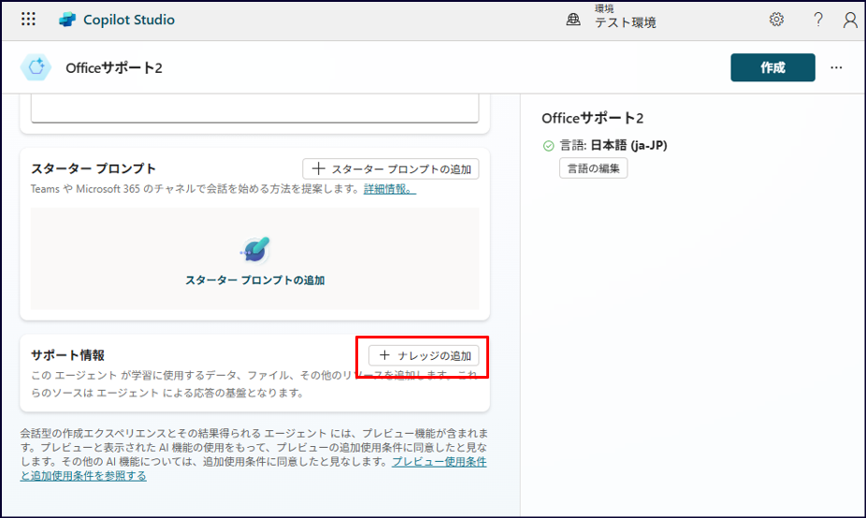
Task: Select the テスト環境 environment label
Action: tap(626, 22)
